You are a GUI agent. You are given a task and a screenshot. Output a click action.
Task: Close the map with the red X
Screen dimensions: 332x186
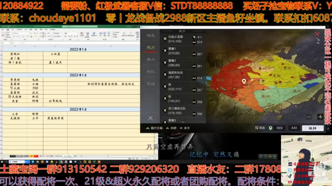pos(317,34)
